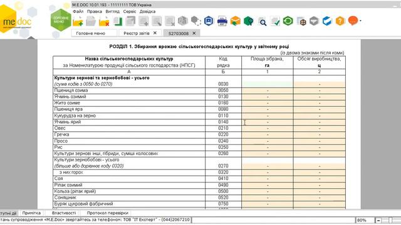The height and width of the screenshot is (225, 401).
Task: Click the brown cube over table icon
Action: tap(301, 21)
